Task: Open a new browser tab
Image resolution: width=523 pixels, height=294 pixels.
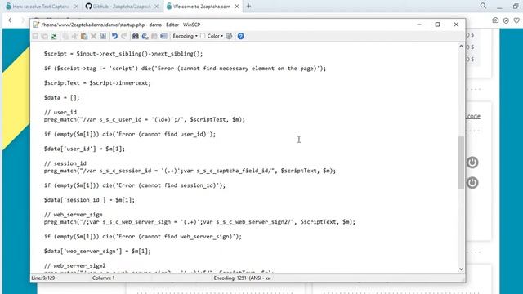Action: click(248, 6)
